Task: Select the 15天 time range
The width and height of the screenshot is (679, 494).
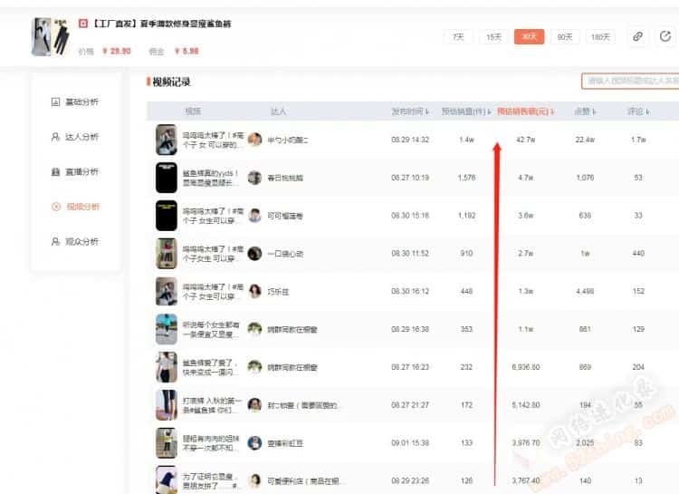Action: [x=493, y=37]
